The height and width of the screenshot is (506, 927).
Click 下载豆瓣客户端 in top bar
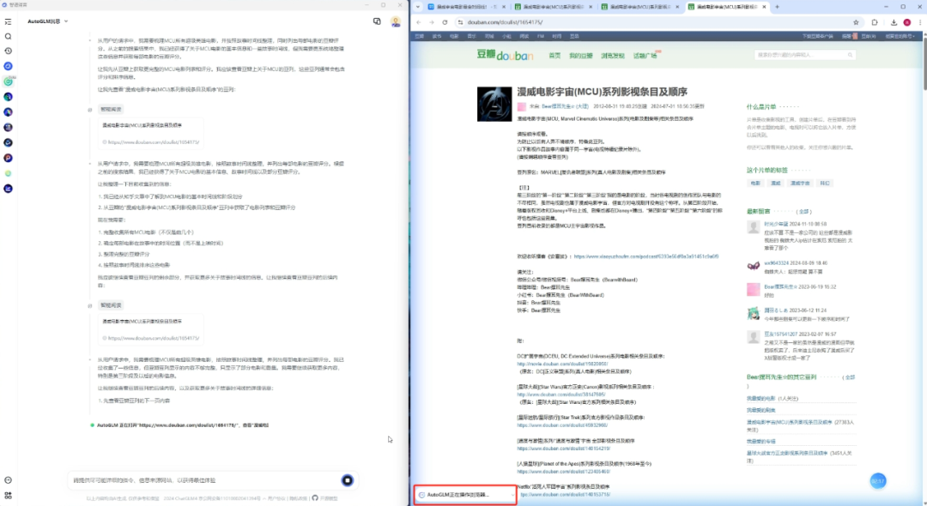pos(818,36)
